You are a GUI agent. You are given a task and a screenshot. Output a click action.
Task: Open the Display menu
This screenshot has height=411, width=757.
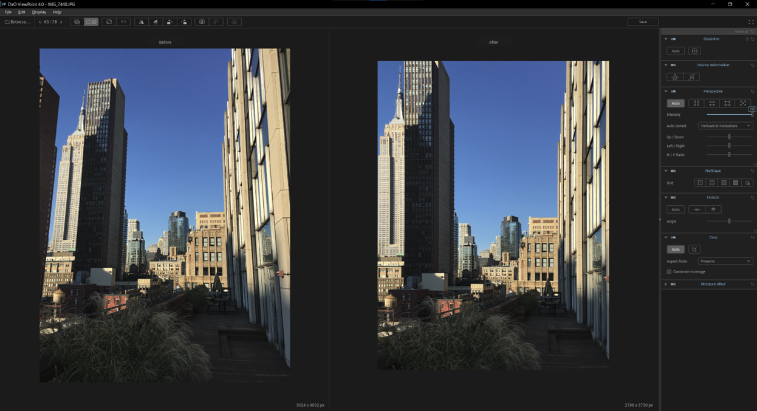tap(39, 12)
